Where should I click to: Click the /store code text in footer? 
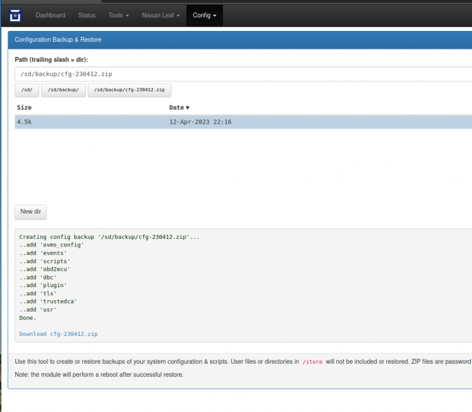coord(312,362)
